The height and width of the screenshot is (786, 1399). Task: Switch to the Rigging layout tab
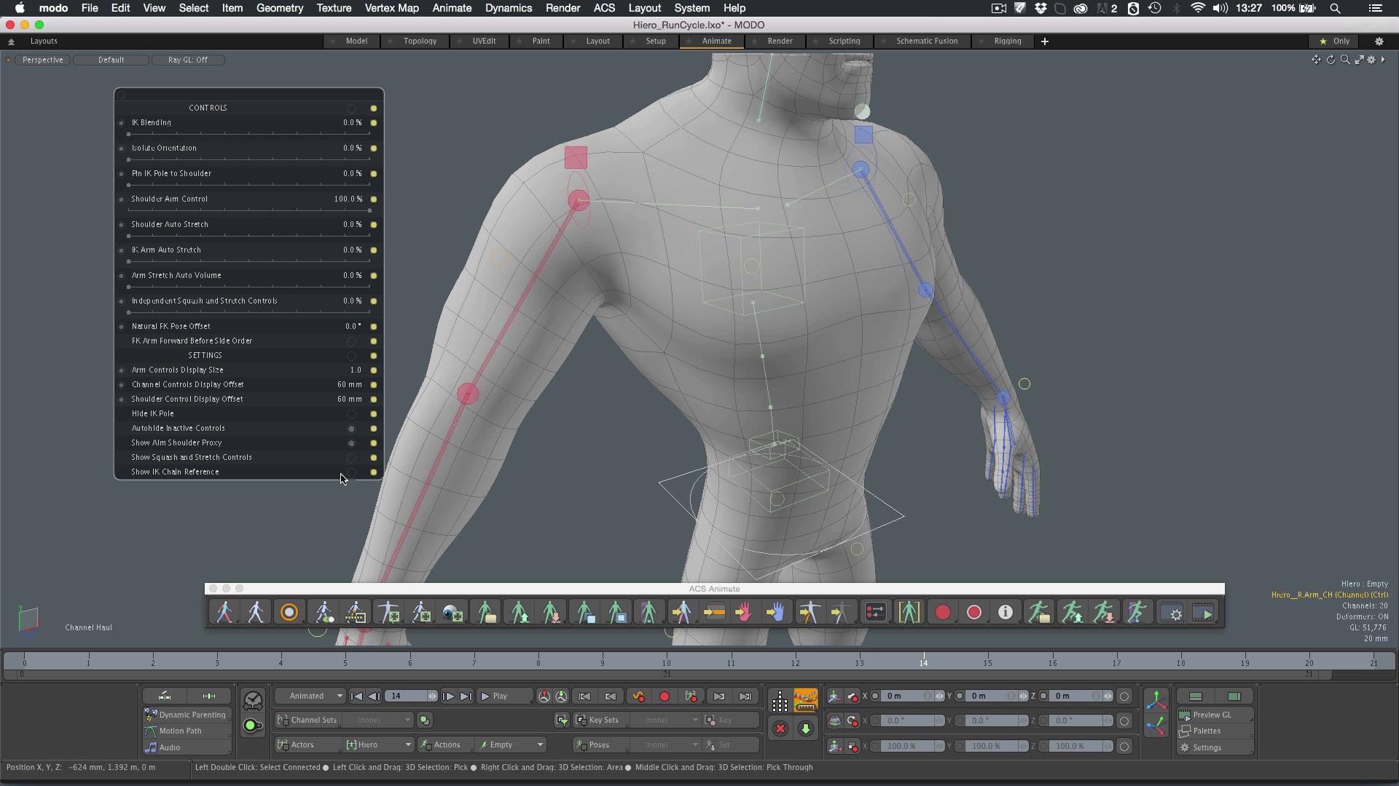[x=1008, y=41]
